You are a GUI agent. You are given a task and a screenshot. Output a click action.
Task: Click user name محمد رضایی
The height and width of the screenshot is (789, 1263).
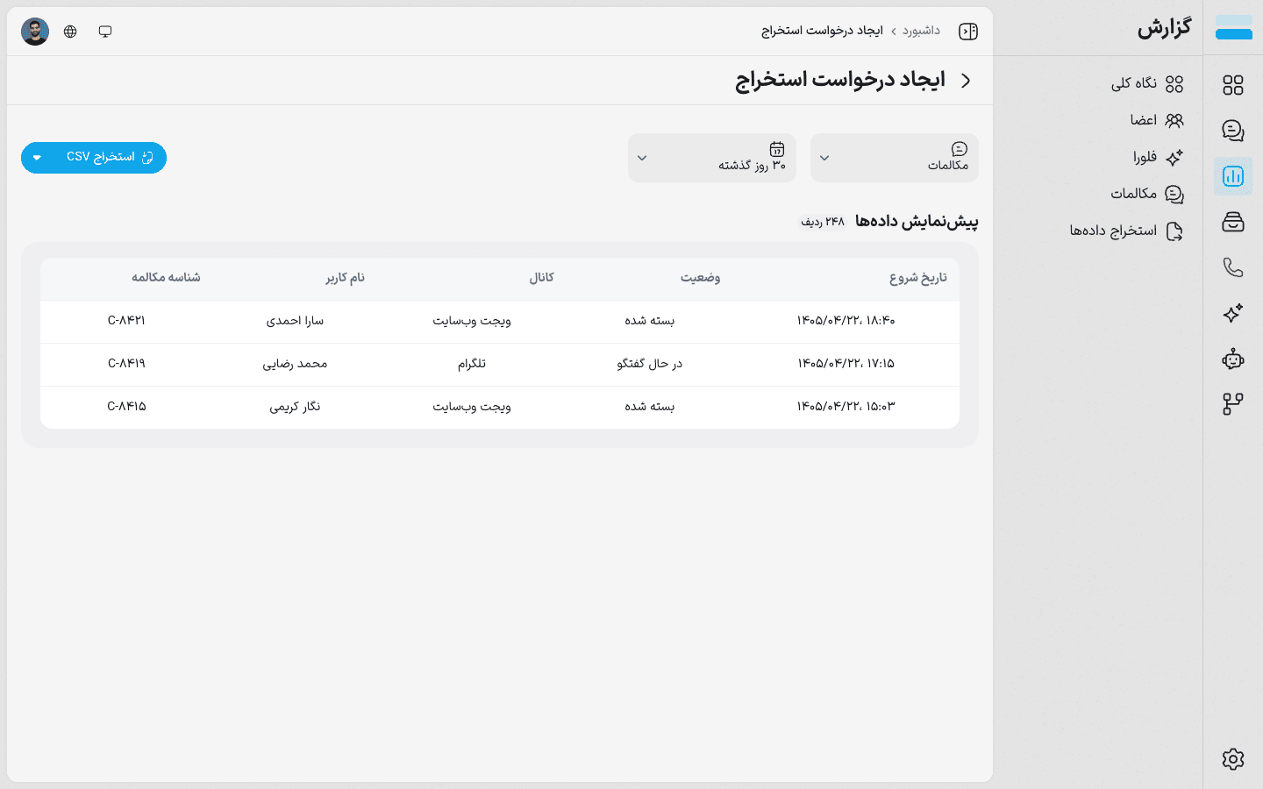click(295, 364)
